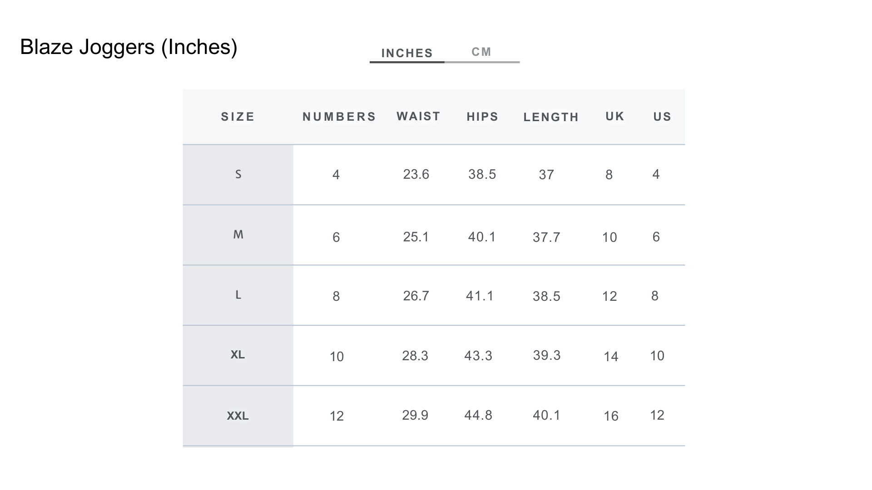The image size is (872, 490).
Task: Click the HIPS column header
Action: click(x=482, y=117)
